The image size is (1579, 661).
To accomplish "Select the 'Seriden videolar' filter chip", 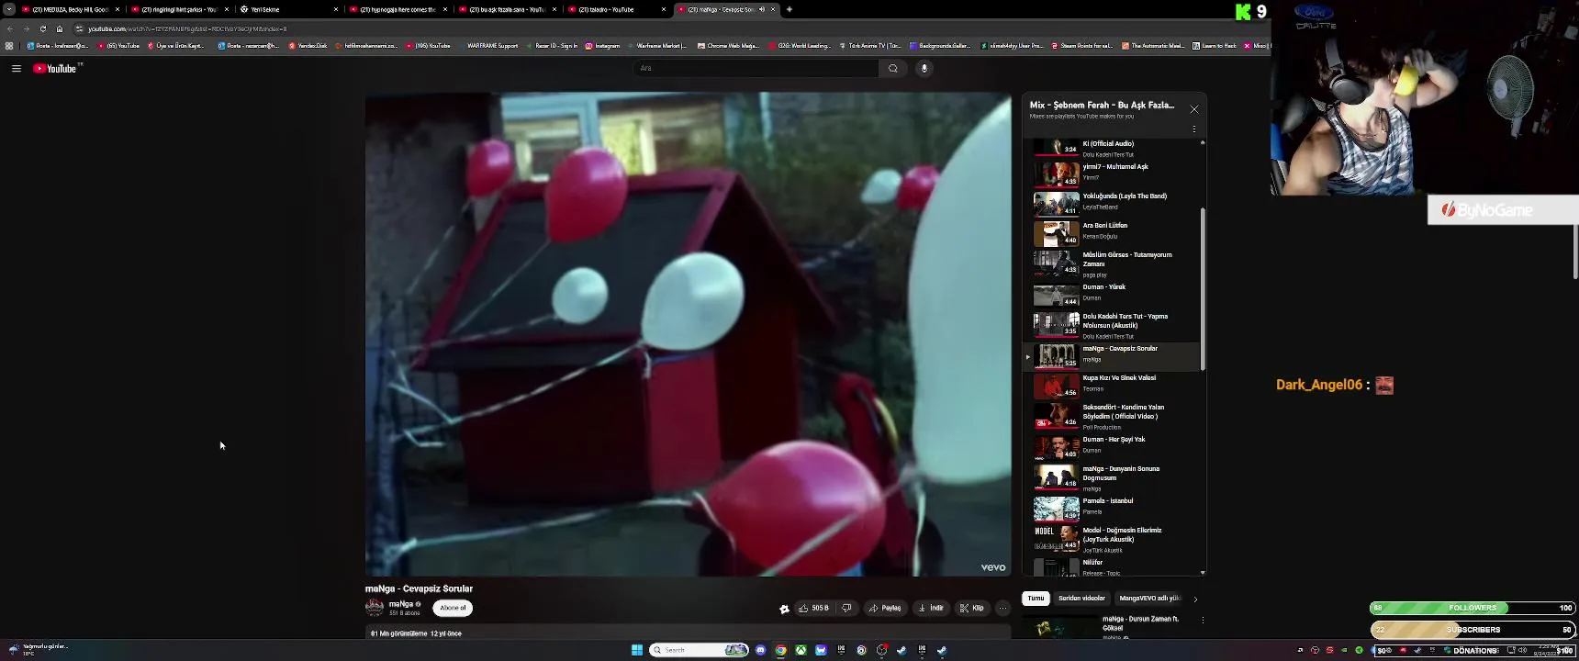I will tap(1081, 599).
